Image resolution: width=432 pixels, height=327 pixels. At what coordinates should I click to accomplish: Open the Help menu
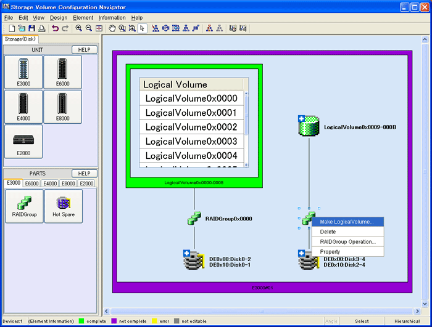click(136, 18)
